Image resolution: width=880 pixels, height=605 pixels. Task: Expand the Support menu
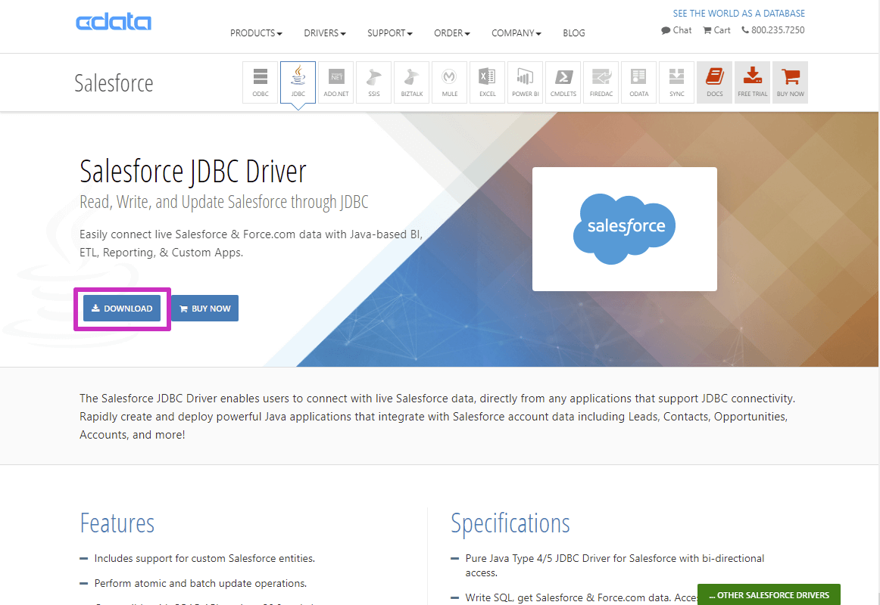tap(390, 33)
